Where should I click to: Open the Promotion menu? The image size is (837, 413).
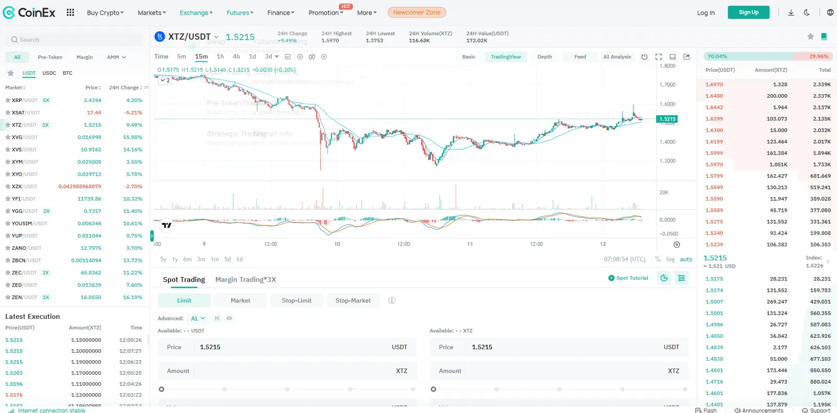point(326,13)
